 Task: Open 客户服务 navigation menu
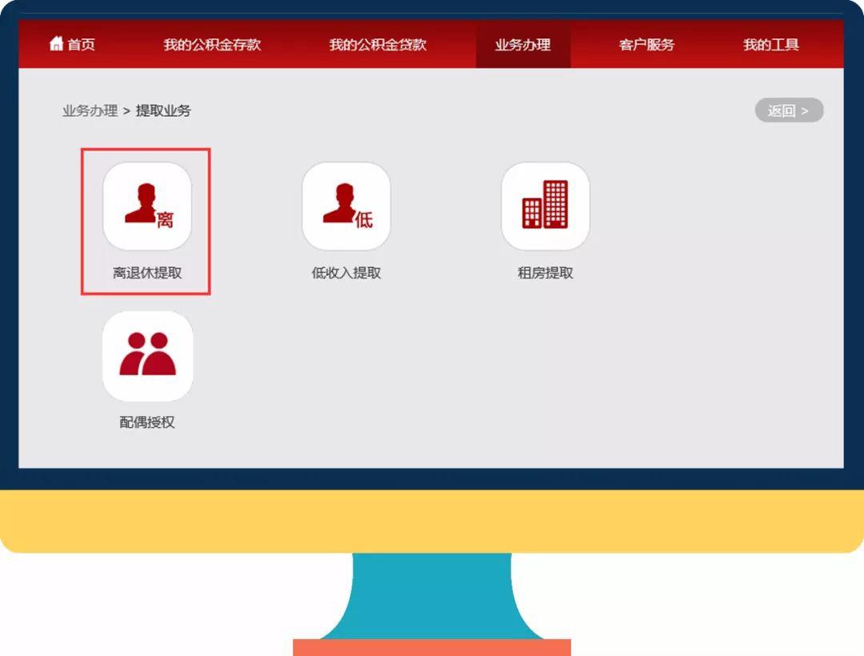coord(646,45)
